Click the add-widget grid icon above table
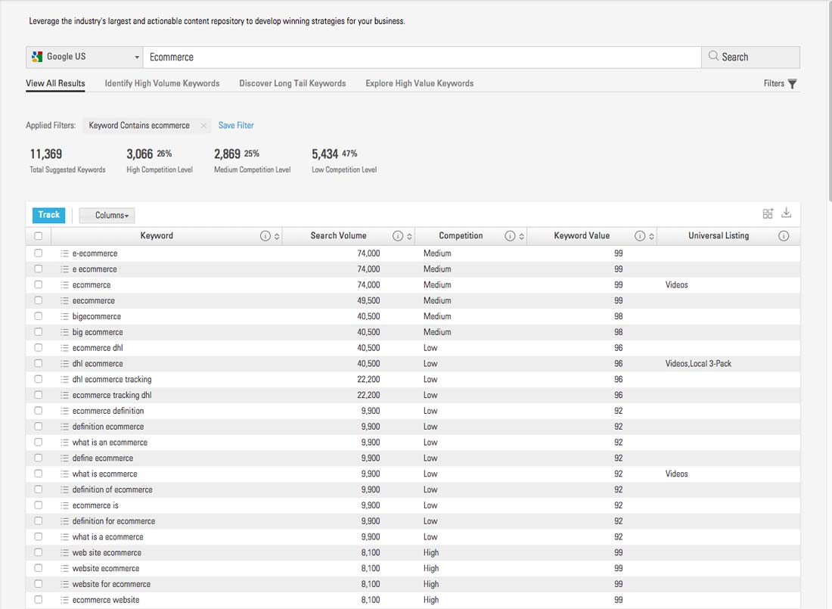The height and width of the screenshot is (609, 832). click(x=768, y=214)
